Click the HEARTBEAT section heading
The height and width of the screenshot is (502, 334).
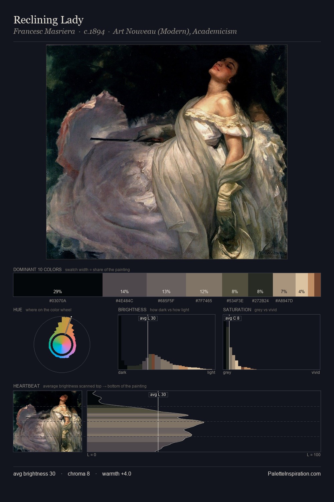(26, 386)
